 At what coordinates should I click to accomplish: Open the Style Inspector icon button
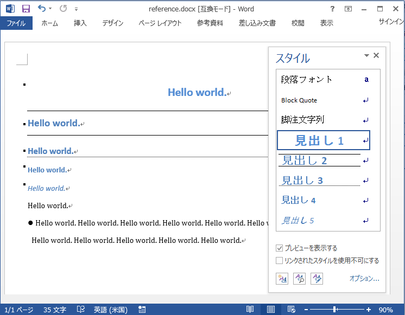[299, 279]
